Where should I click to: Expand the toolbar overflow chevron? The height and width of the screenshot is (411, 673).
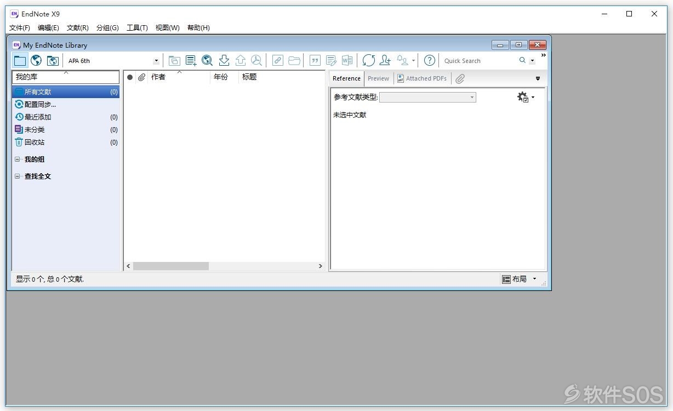pos(544,55)
